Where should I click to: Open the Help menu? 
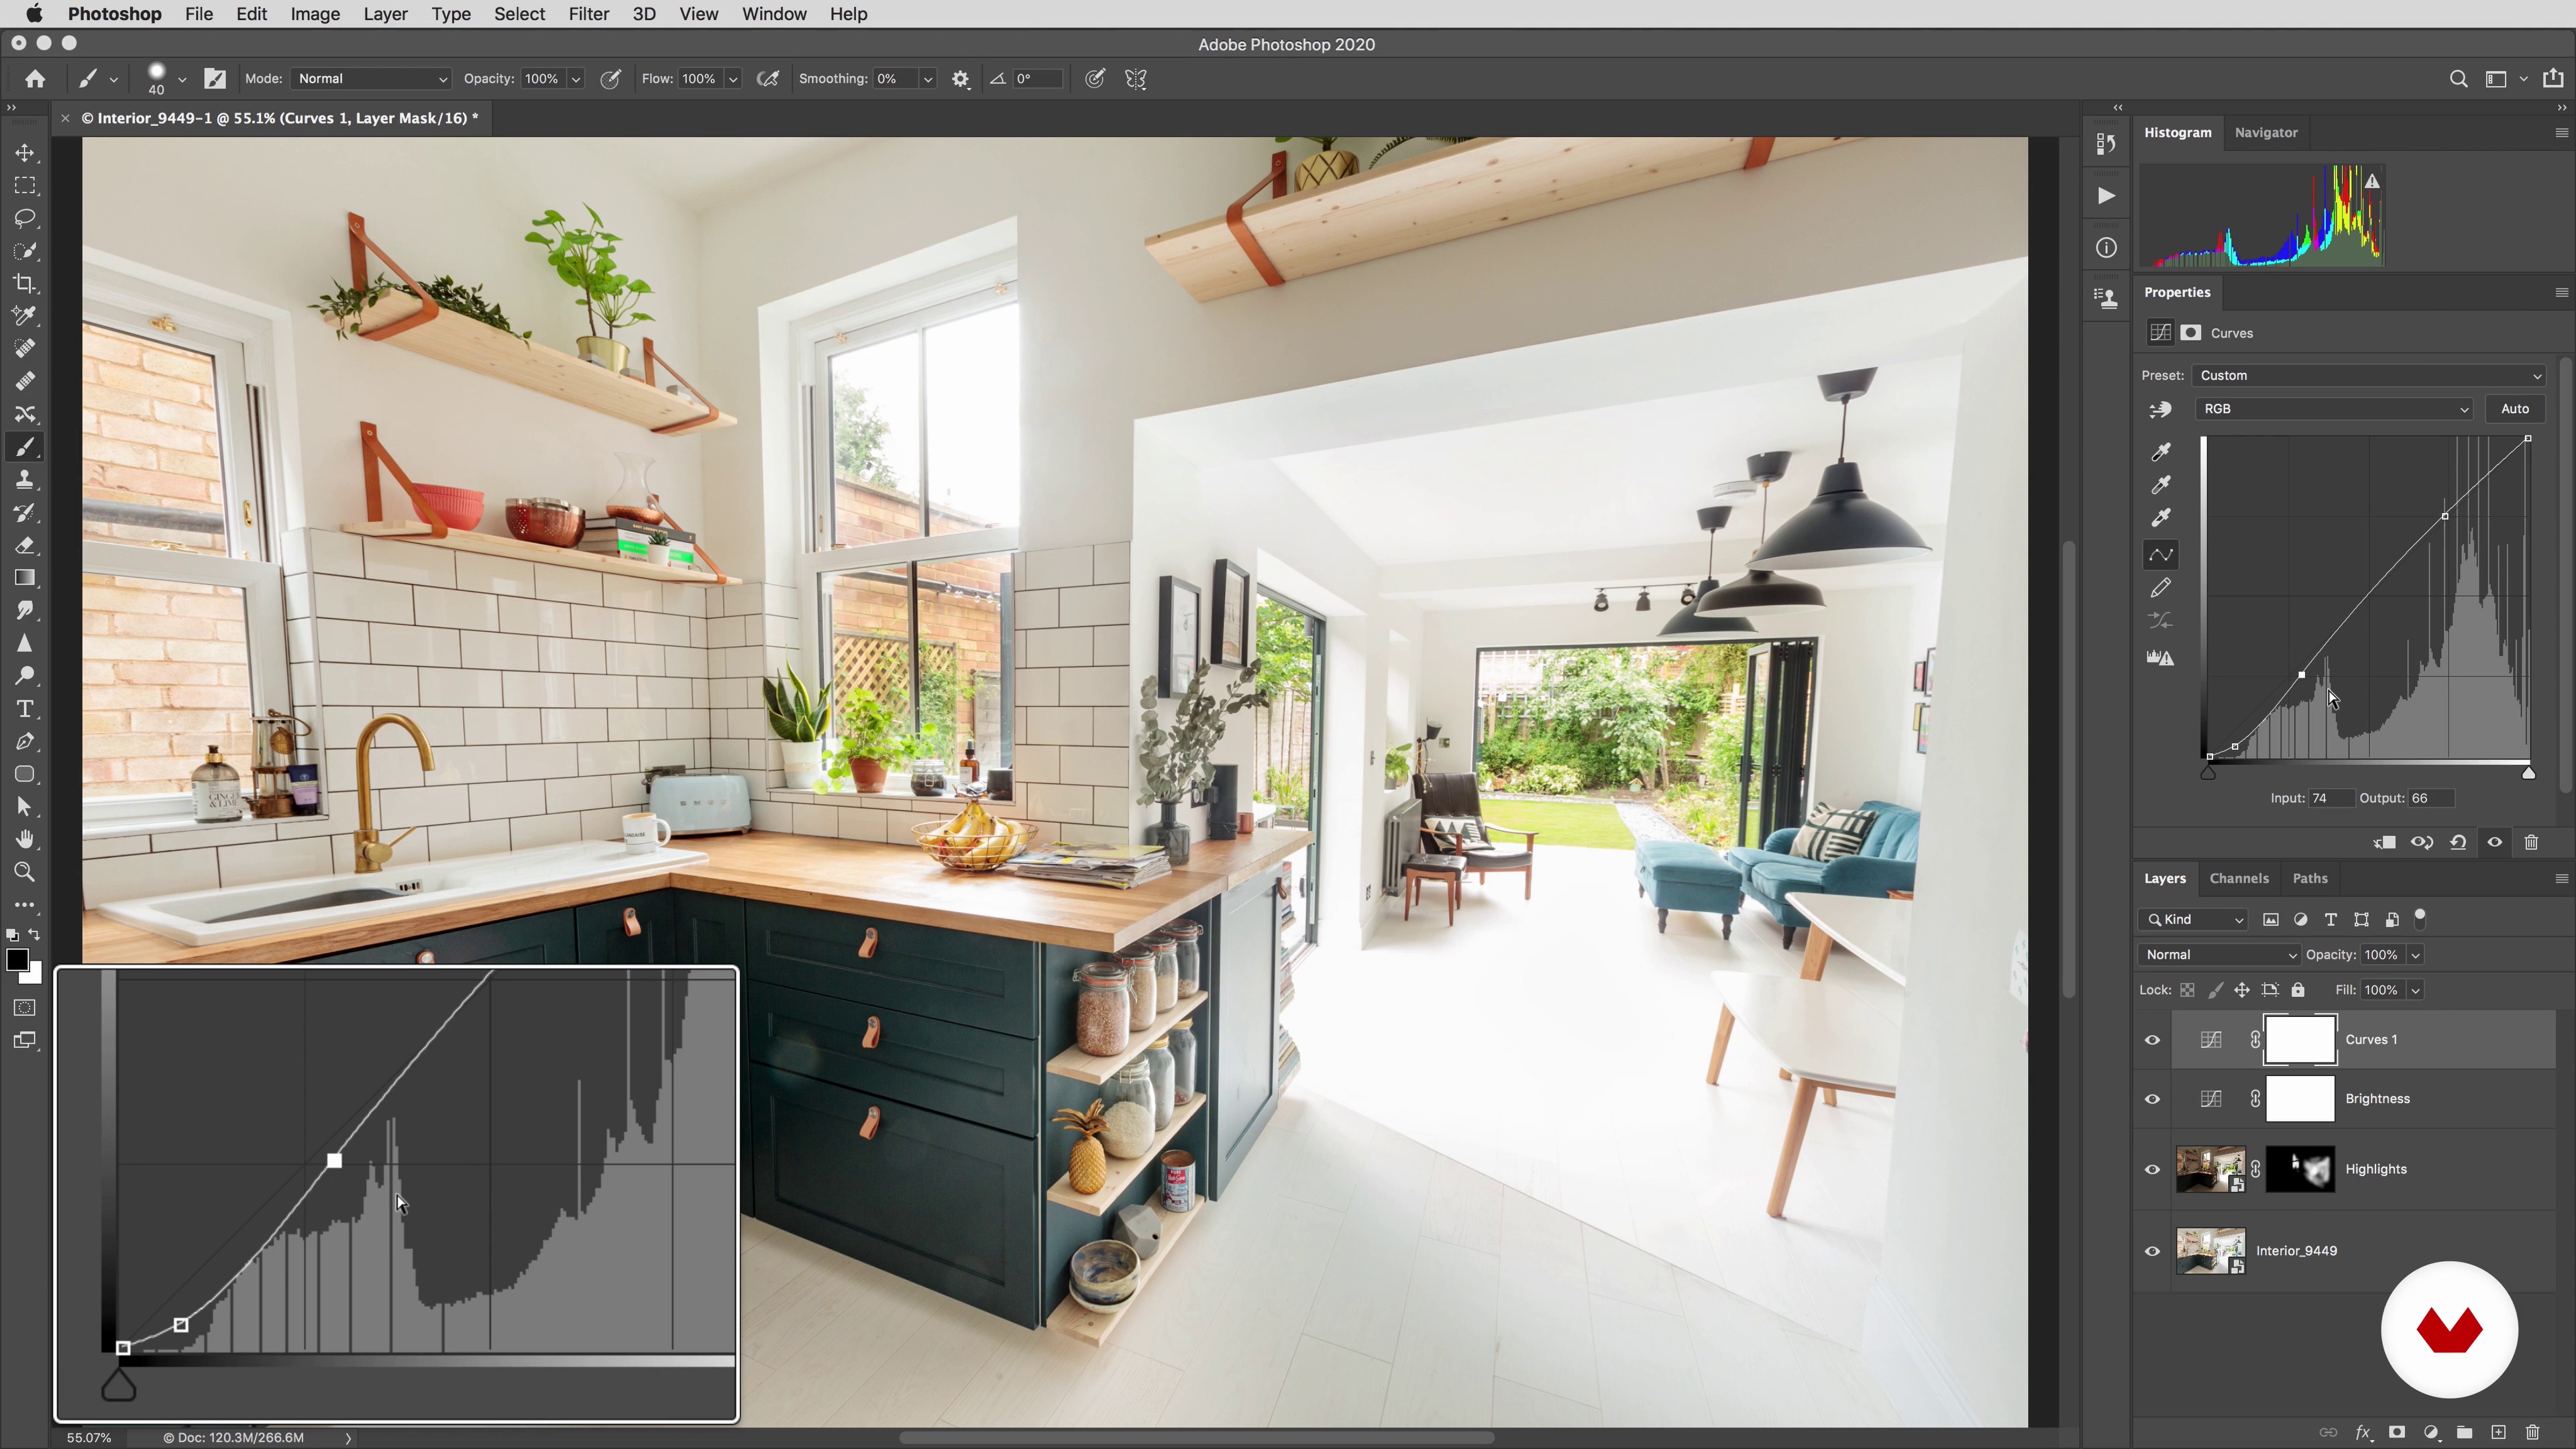click(x=848, y=14)
